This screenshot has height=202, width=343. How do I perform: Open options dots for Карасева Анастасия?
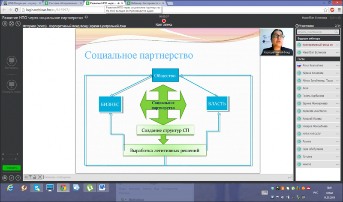click(x=338, y=111)
